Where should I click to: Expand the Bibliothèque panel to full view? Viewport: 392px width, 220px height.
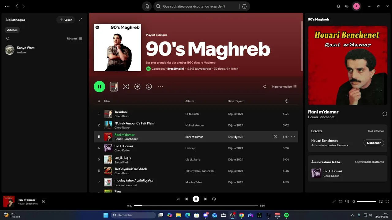coord(81,20)
